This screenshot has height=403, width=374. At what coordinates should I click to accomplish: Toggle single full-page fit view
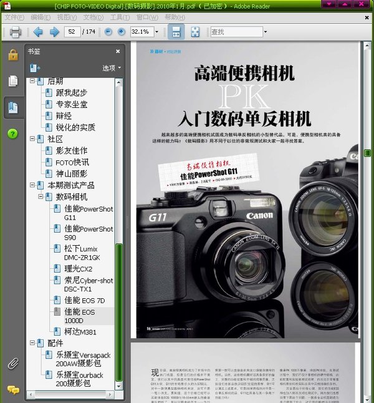point(195,32)
